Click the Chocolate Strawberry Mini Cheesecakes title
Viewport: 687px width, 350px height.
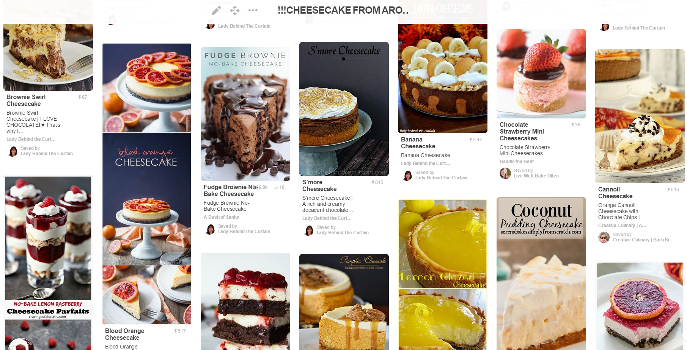(x=522, y=132)
